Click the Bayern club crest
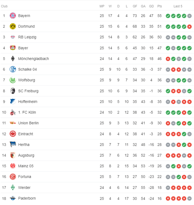194x205 pixels. tap(13, 16)
